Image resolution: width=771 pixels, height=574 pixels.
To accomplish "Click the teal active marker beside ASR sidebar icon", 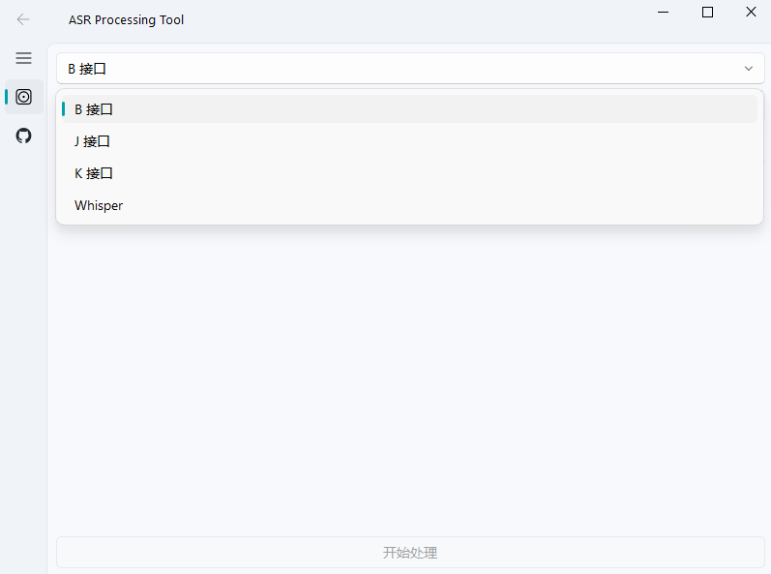I will (7, 97).
